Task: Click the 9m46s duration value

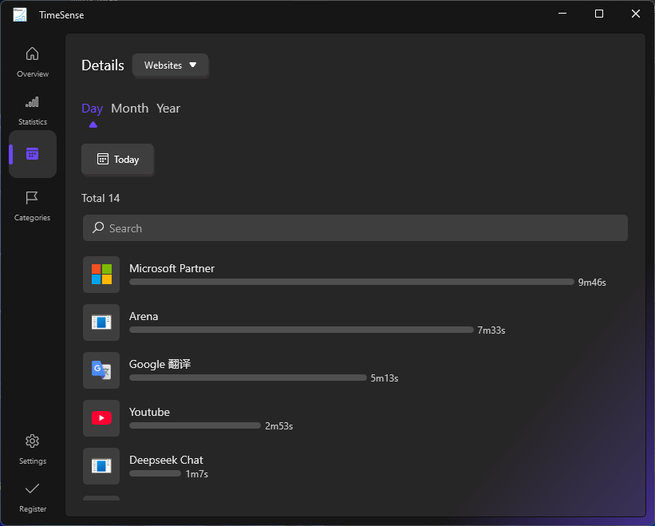Action: 592,283
